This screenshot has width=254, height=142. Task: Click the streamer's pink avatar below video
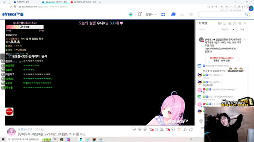[x=11, y=132]
